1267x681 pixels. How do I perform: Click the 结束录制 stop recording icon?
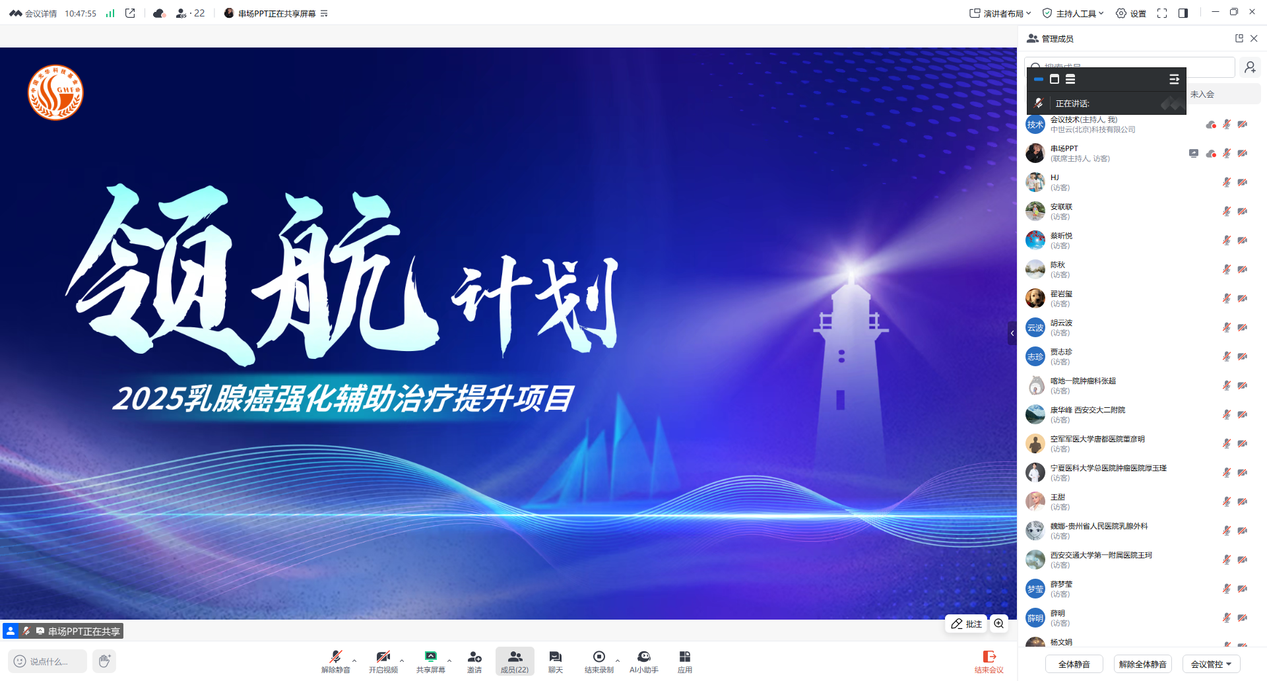[599, 661]
